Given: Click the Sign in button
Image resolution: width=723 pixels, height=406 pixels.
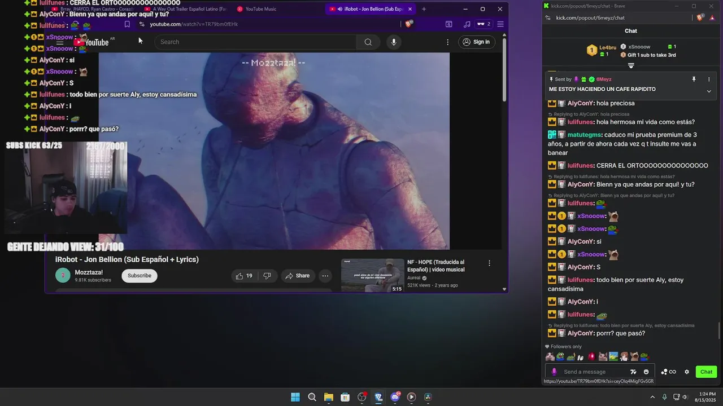Looking at the screenshot, I should click(x=476, y=42).
